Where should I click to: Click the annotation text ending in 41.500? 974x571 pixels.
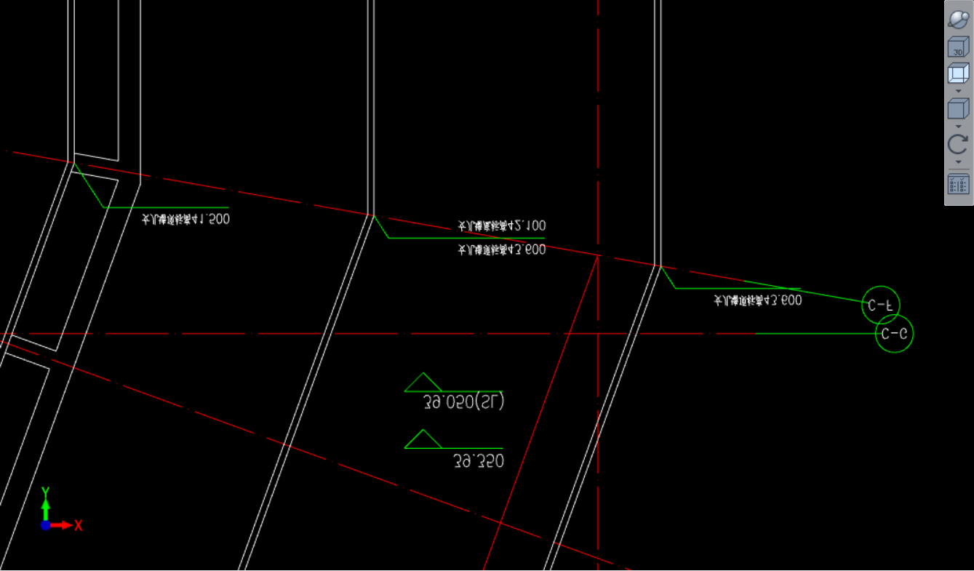pos(185,218)
